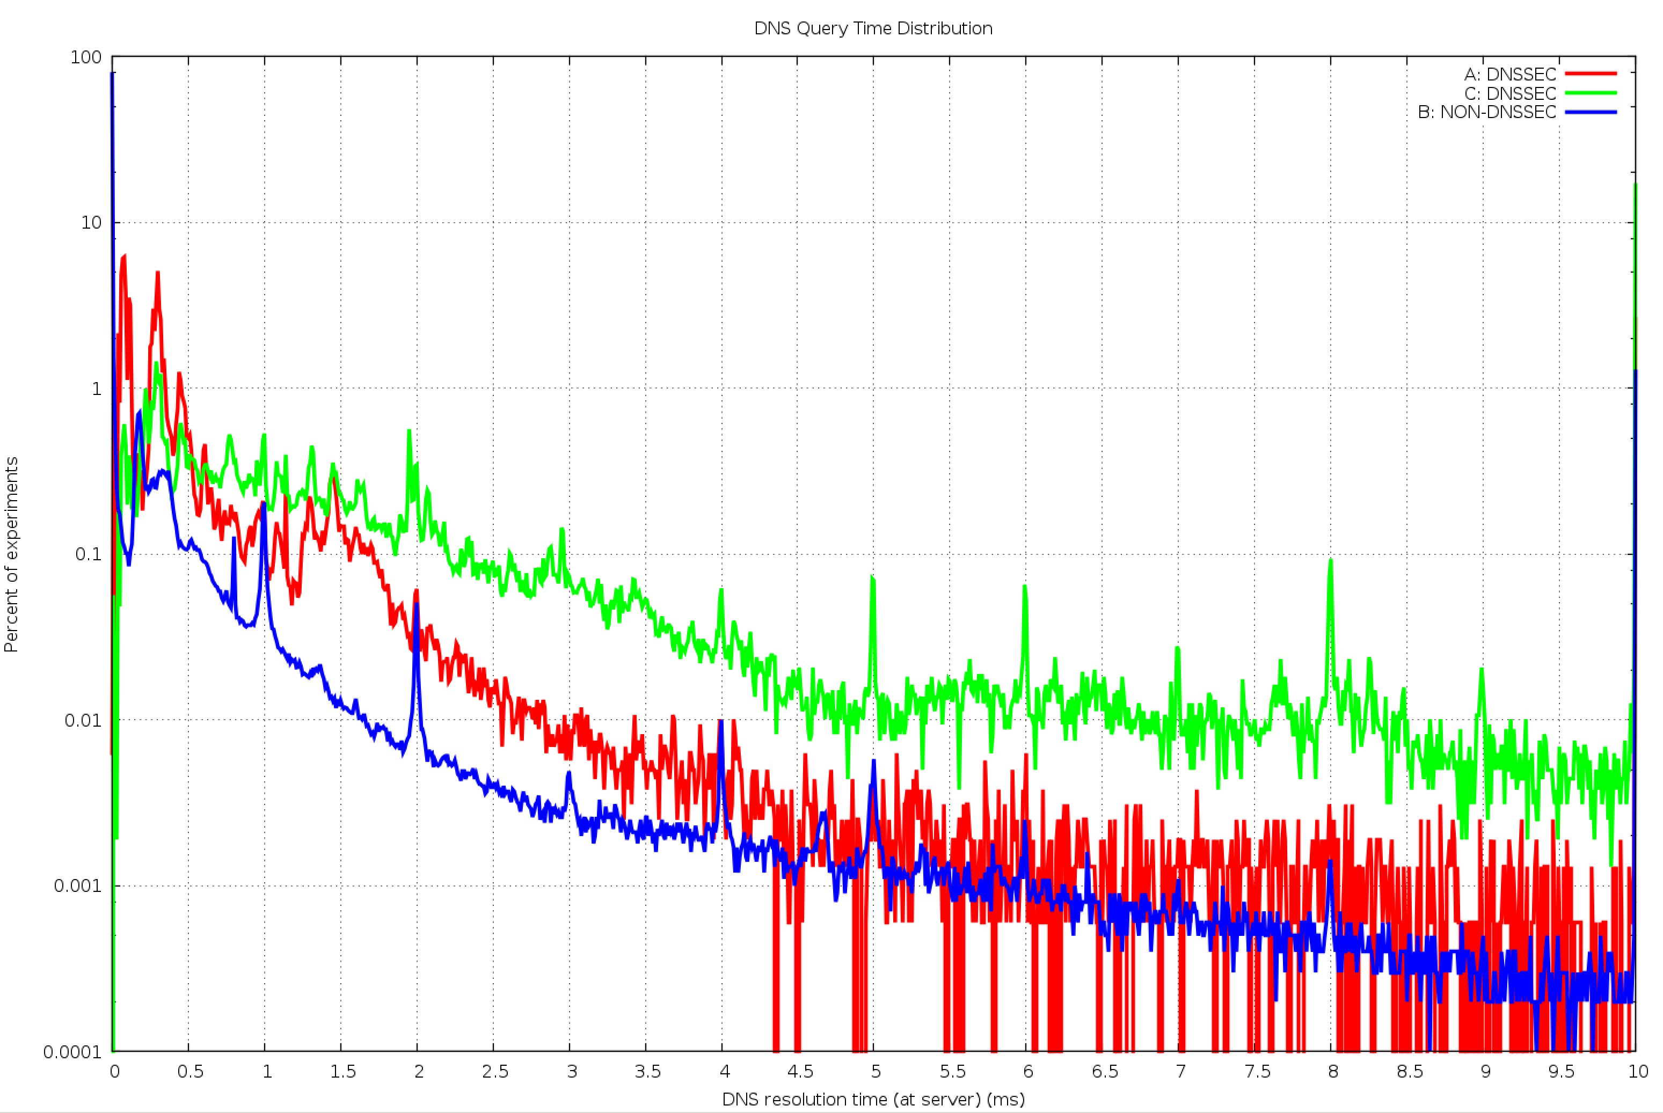Viewport: 1663px width, 1113px height.
Task: Click the 'Percent of experiments' y-axis label
Action: pos(11,554)
